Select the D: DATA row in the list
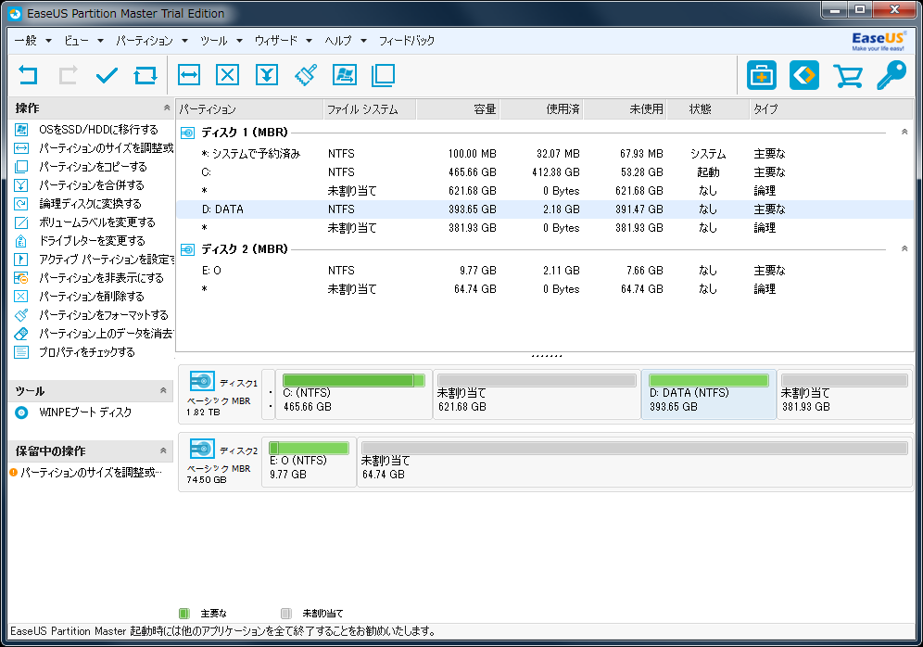Viewport: 923px width, 647px height. click(x=545, y=209)
